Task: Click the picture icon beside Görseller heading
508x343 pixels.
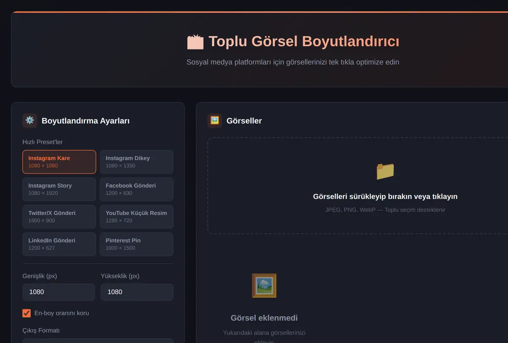Action: pos(215,121)
